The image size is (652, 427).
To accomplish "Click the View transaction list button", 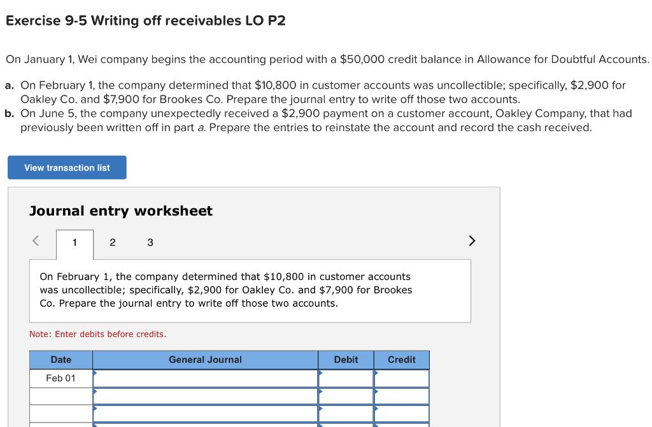I will [66, 167].
